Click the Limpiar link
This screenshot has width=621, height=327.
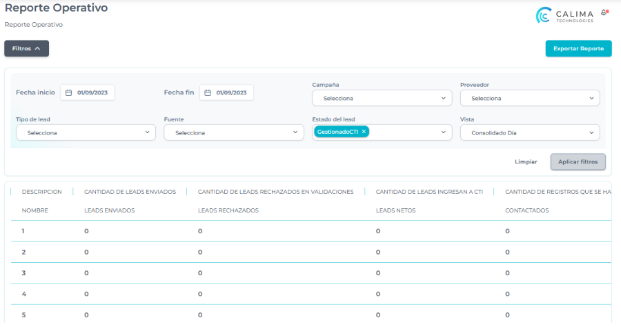(x=526, y=161)
